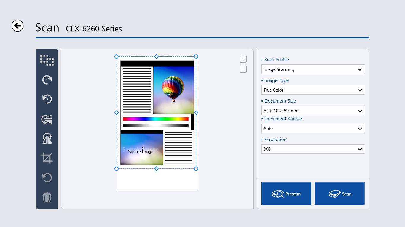Zoom into the preview with the plus control
405x227 pixels.
pos(243,59)
